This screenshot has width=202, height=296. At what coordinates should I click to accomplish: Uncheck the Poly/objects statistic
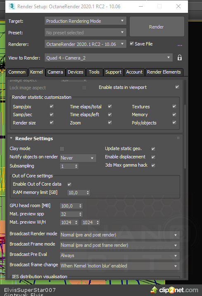174,122
